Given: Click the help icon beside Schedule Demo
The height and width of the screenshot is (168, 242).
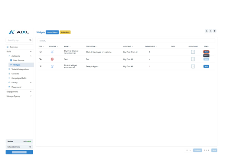Looking at the screenshot, I should (x=30, y=147).
